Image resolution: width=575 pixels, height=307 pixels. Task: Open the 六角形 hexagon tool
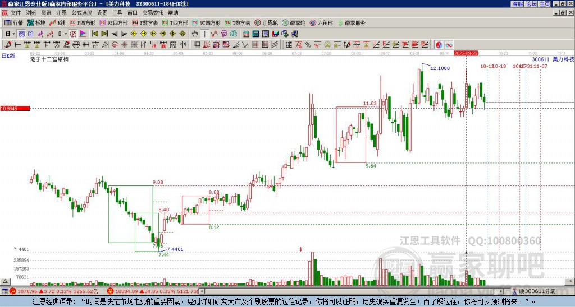pyautogui.click(x=321, y=22)
